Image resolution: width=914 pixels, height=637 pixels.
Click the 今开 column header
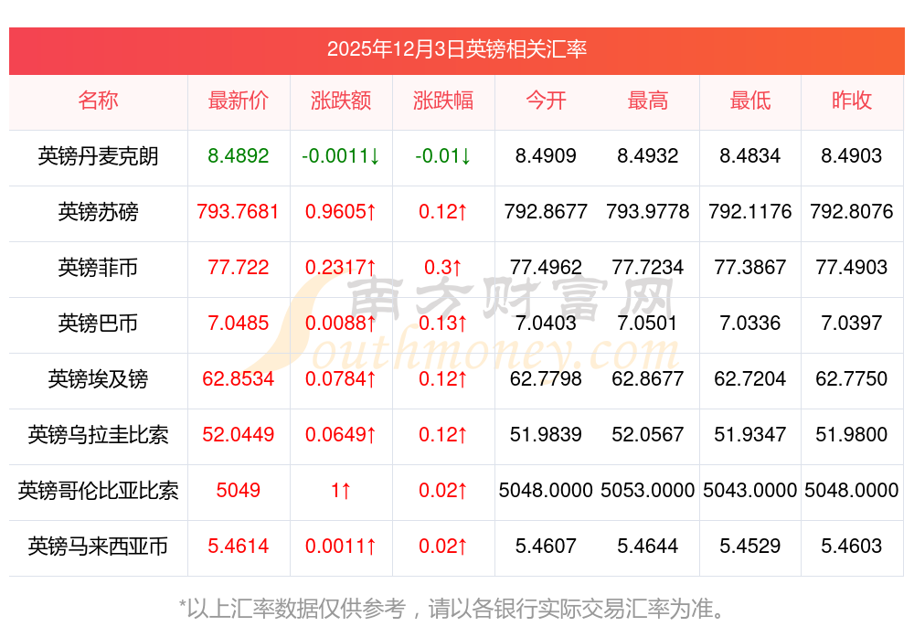(x=546, y=101)
